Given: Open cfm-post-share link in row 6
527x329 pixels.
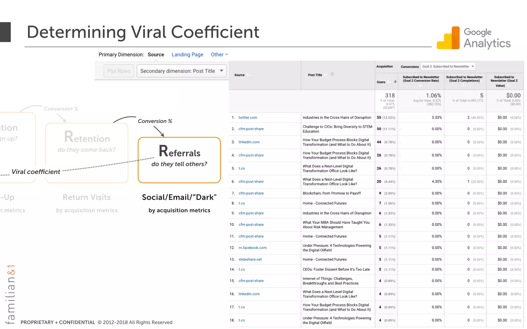Looking at the screenshot, I should coord(251,181).
